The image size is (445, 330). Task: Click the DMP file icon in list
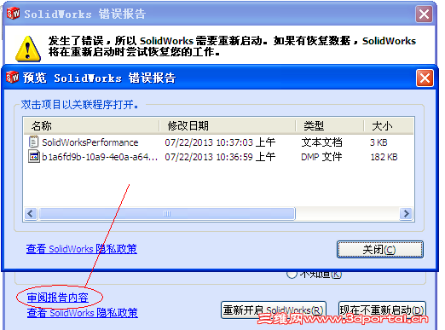tap(34, 157)
